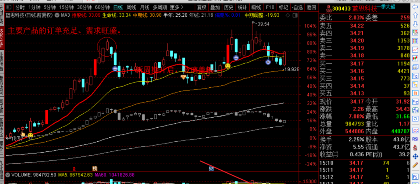Click the MA60: 1041826.88 volume label
This screenshot has width=420, height=184.
(x=114, y=175)
